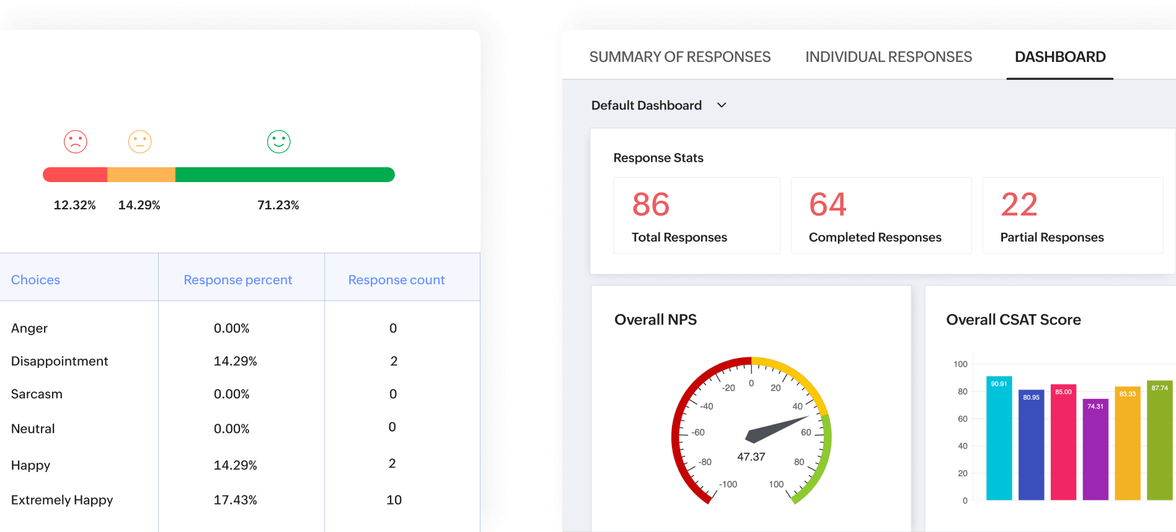Select the pink 85.00 CSAT bar
Image resolution: width=1176 pixels, height=532 pixels.
(1064, 442)
